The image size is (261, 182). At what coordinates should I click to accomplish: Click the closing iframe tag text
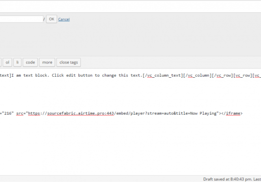tap(232, 113)
